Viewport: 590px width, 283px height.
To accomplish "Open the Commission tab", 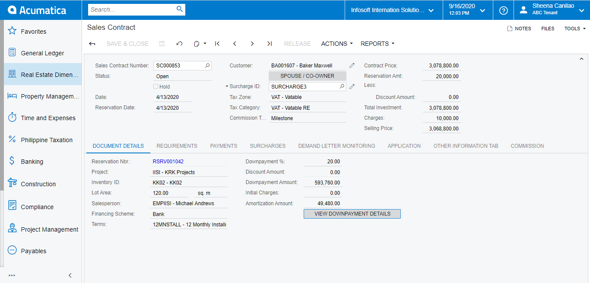I will pos(527,146).
